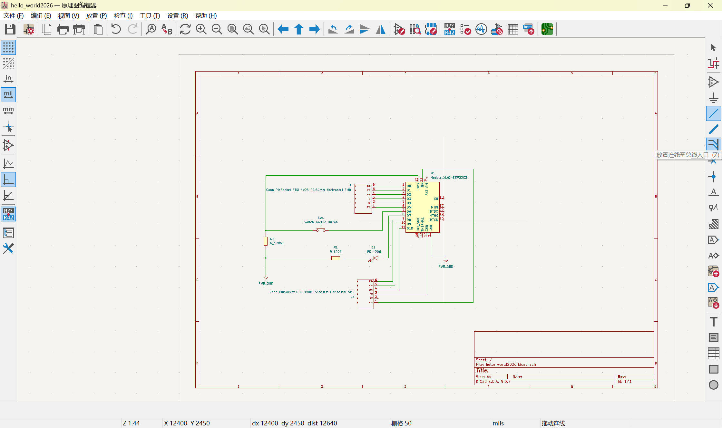Select the Text tool
722x428 pixels.
tap(713, 321)
